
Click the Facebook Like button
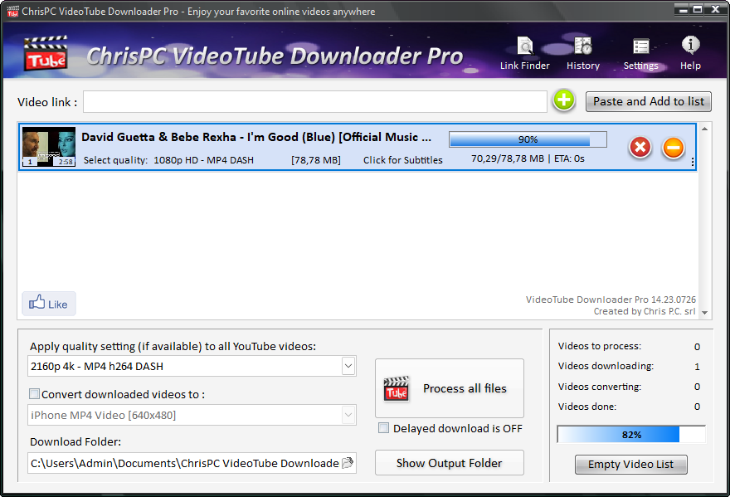coord(49,304)
